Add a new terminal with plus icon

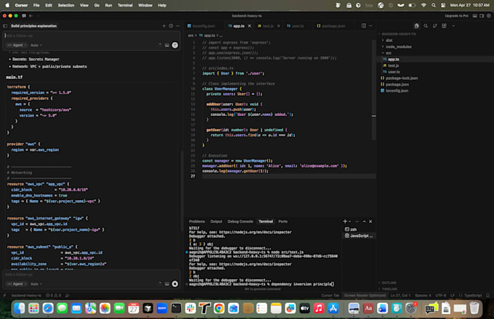(345, 221)
